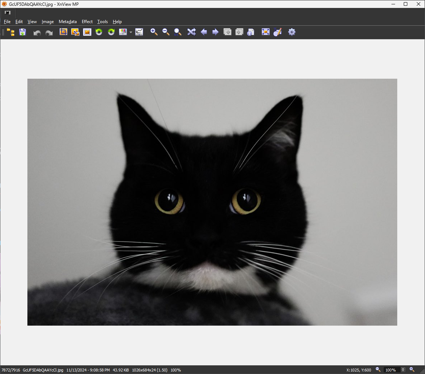Click the Save As floppy disk icon
Image resolution: width=425 pixels, height=374 pixels.
[22, 32]
